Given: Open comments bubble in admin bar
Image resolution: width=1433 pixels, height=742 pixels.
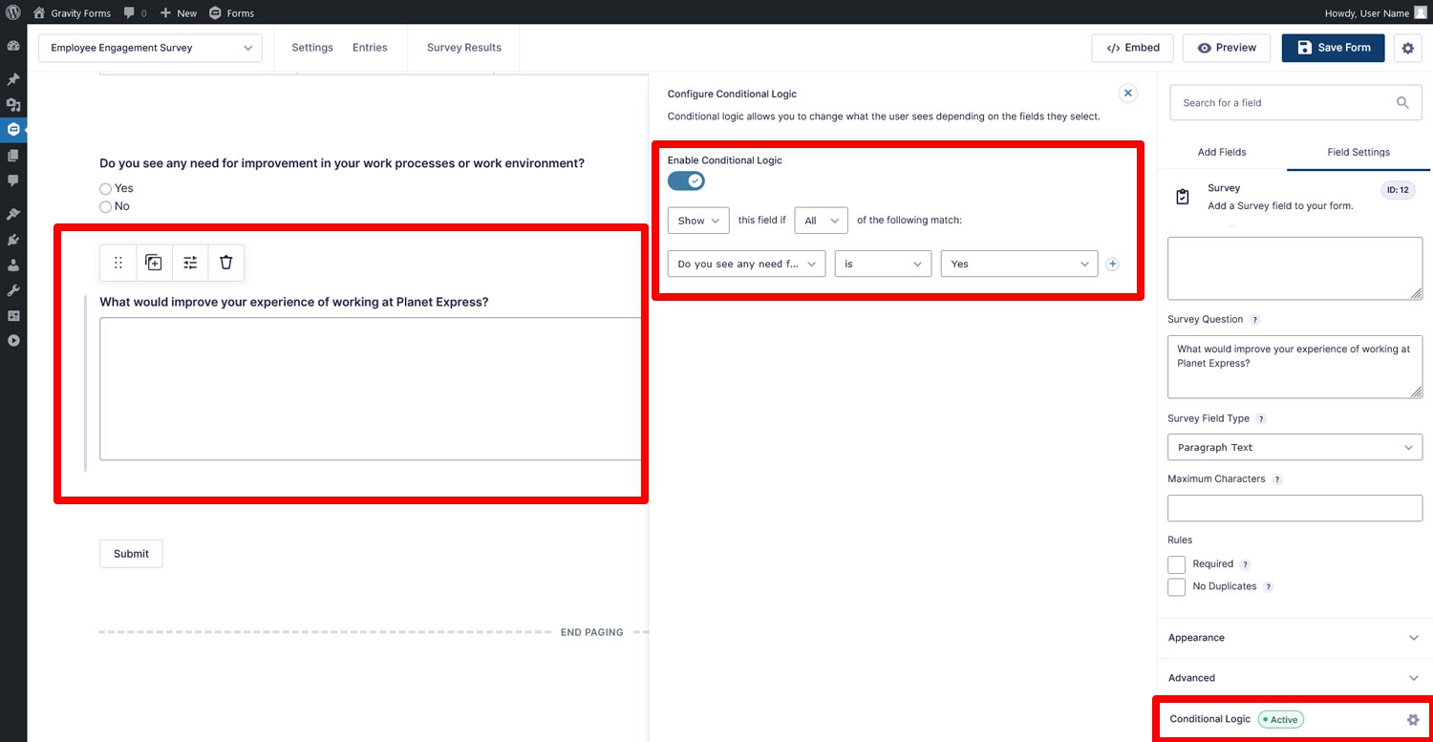Looking at the screenshot, I should 134,13.
